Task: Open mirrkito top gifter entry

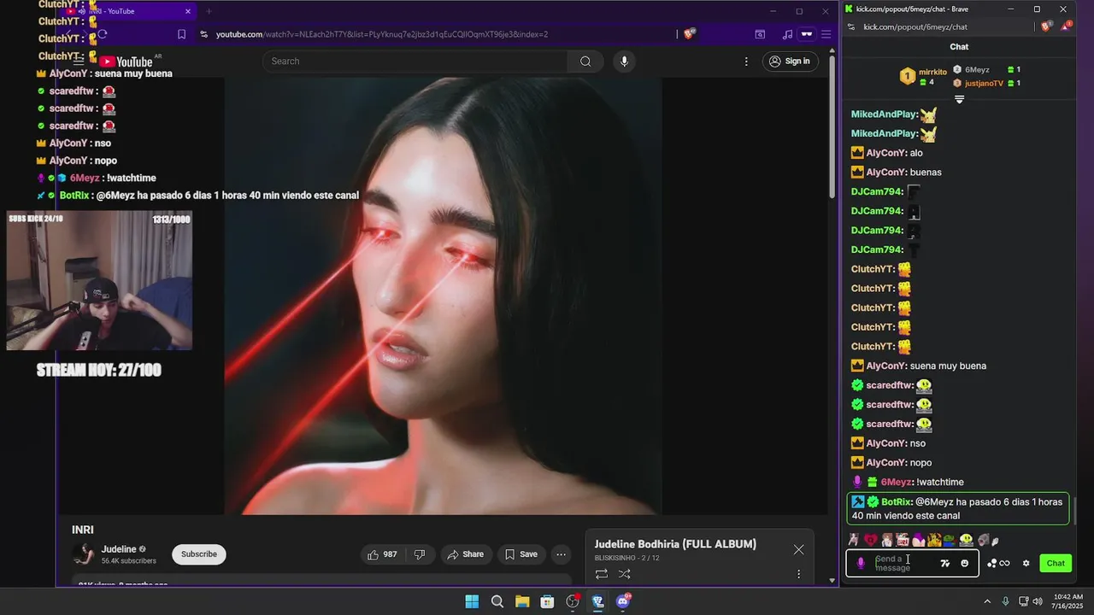Action: (922, 76)
